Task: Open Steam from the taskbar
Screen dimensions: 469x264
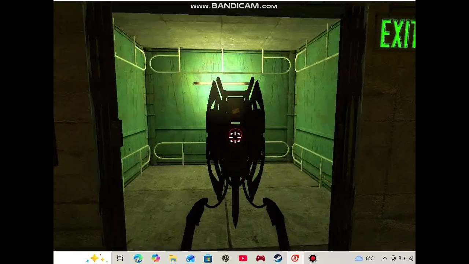Action: pos(278,258)
